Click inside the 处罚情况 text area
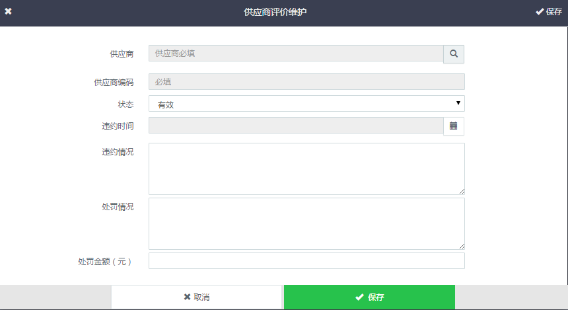This screenshot has width=568, height=310. tap(306, 223)
